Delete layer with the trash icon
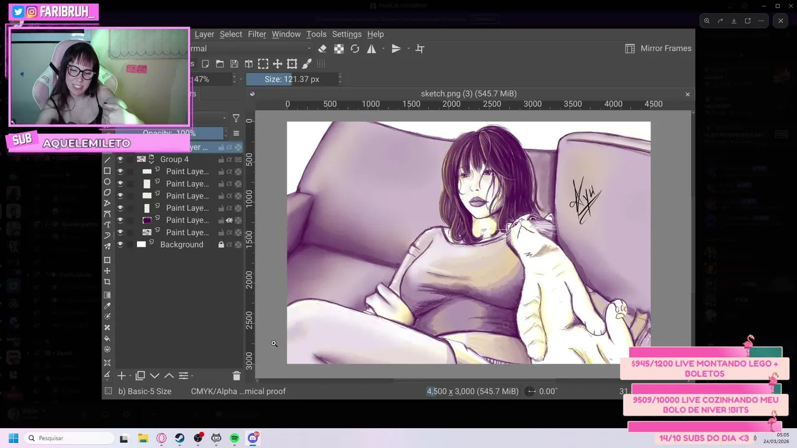 pyautogui.click(x=237, y=376)
